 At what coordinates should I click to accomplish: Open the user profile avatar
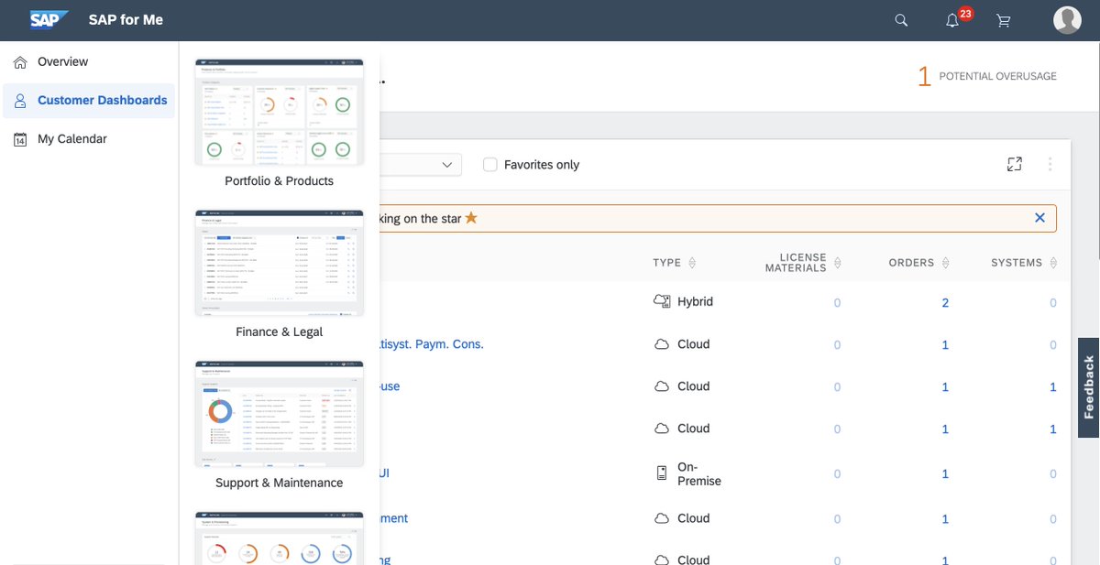(x=1067, y=19)
